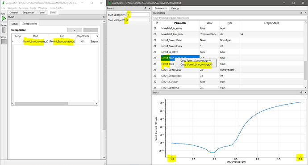This screenshot has width=308, height=165.
Task: Choose Copy {Form1_Start_voltage_V} context entry
Action: [x=196, y=64]
